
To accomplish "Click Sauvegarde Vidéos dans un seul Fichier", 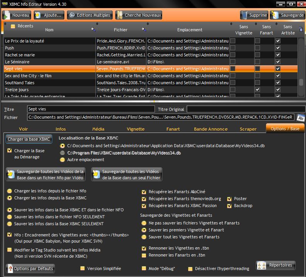I will point(127,174).
